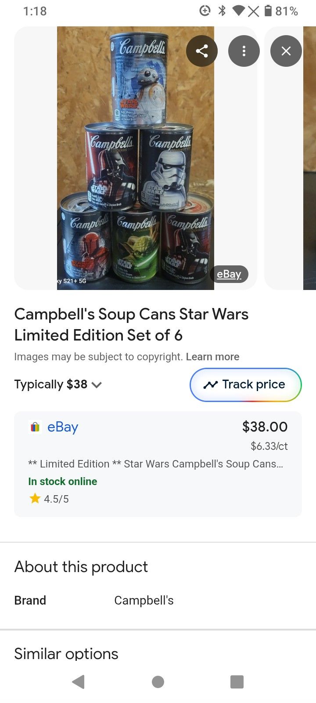Tap the yellow star rating icon
The height and width of the screenshot is (703, 316).
coord(35,498)
